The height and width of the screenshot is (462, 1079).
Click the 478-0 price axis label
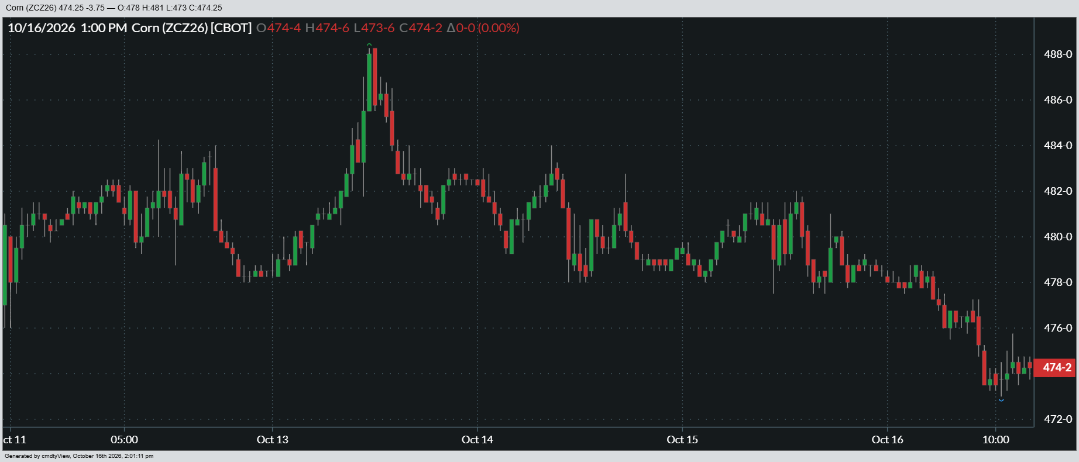pos(1058,282)
